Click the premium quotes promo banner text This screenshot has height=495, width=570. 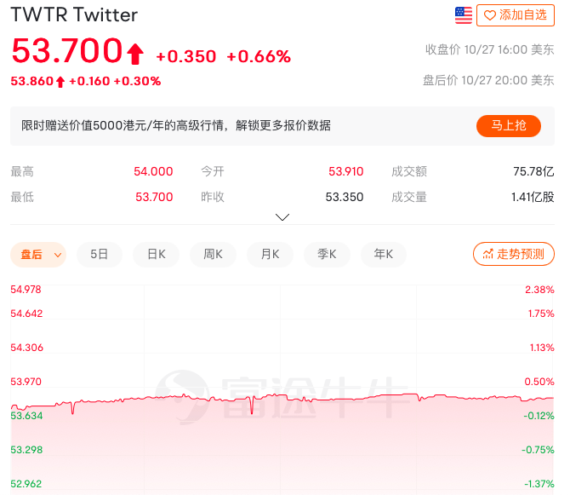pyautogui.click(x=176, y=126)
